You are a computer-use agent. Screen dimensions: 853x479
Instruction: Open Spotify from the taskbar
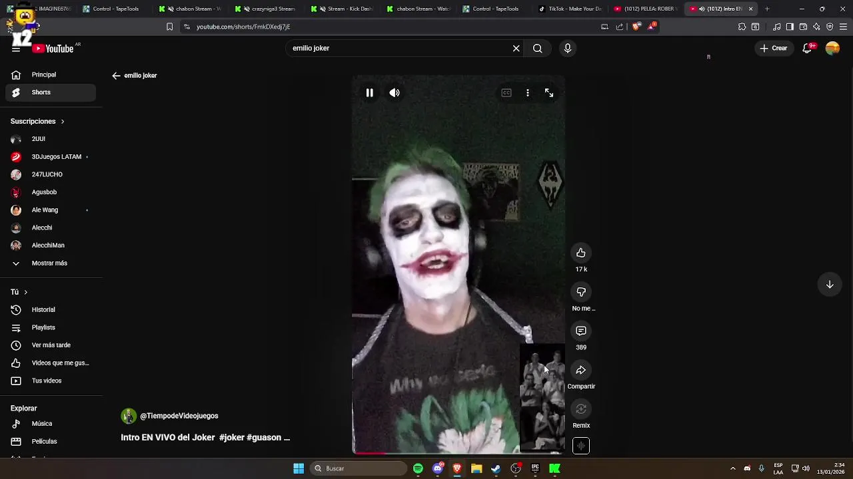418,468
